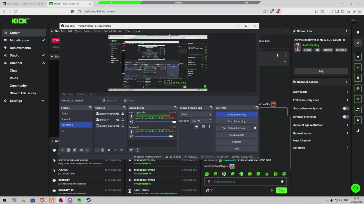Lock the Browser source
Screen dimensions: 364x204
(123, 120)
